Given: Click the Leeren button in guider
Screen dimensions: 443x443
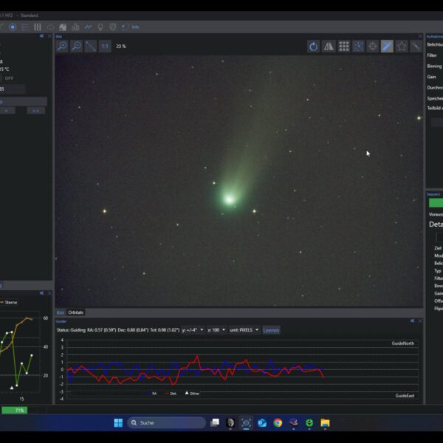Looking at the screenshot, I should coord(271,330).
